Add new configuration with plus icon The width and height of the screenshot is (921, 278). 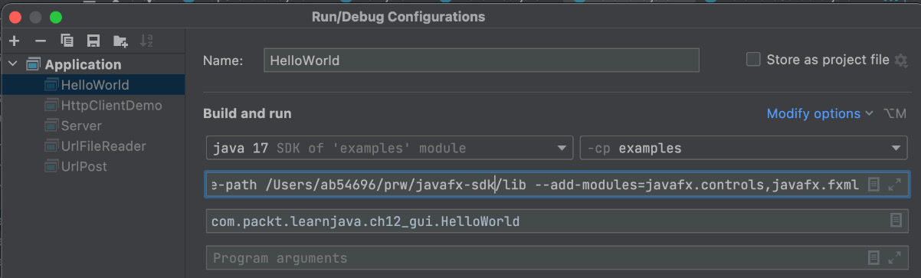pyautogui.click(x=14, y=40)
